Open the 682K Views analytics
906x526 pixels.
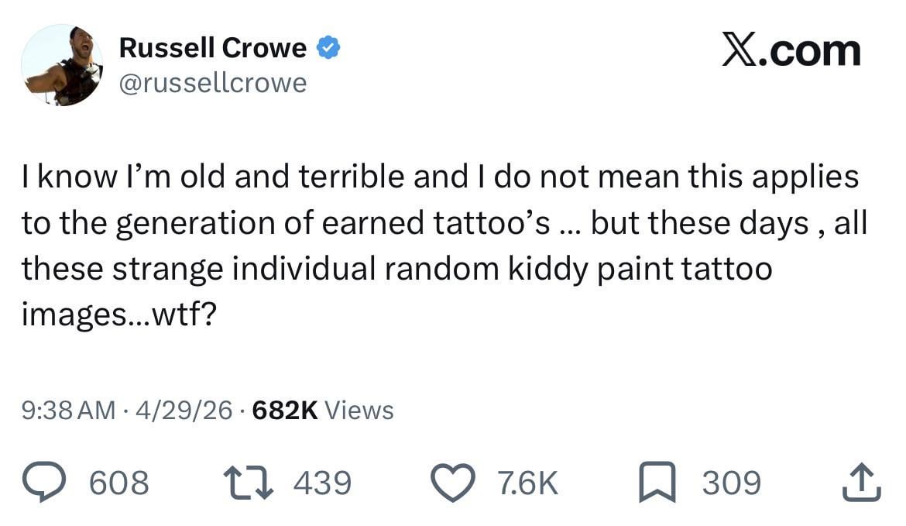click(323, 410)
